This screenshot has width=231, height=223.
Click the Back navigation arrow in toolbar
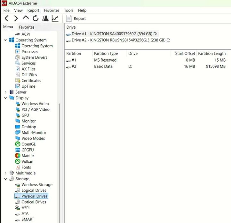coord(6,19)
